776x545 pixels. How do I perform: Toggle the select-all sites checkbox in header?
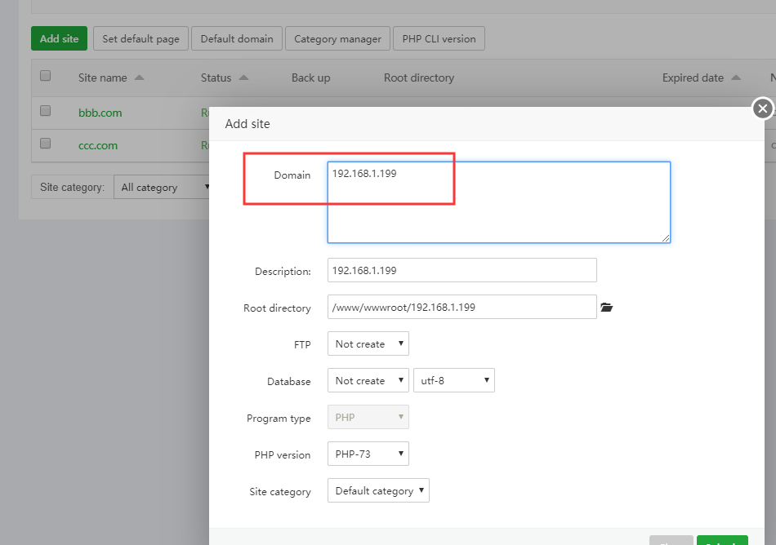click(x=46, y=76)
